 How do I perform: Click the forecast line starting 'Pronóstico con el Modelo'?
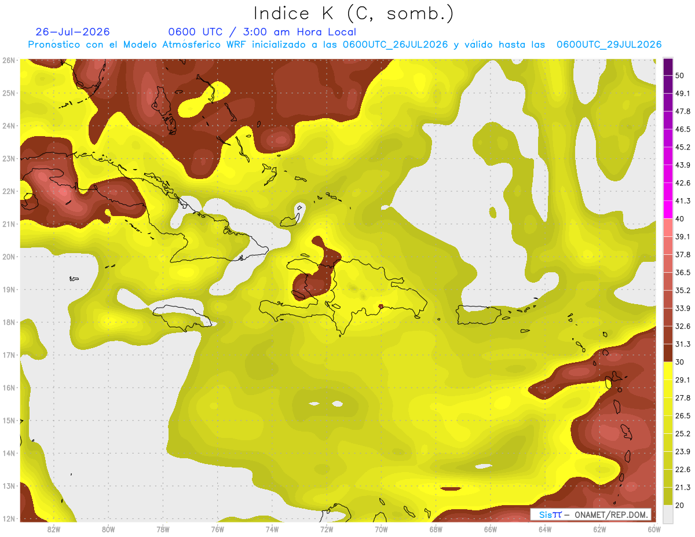pos(345,45)
